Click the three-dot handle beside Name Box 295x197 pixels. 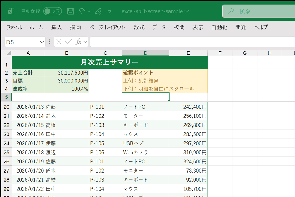pos(50,42)
